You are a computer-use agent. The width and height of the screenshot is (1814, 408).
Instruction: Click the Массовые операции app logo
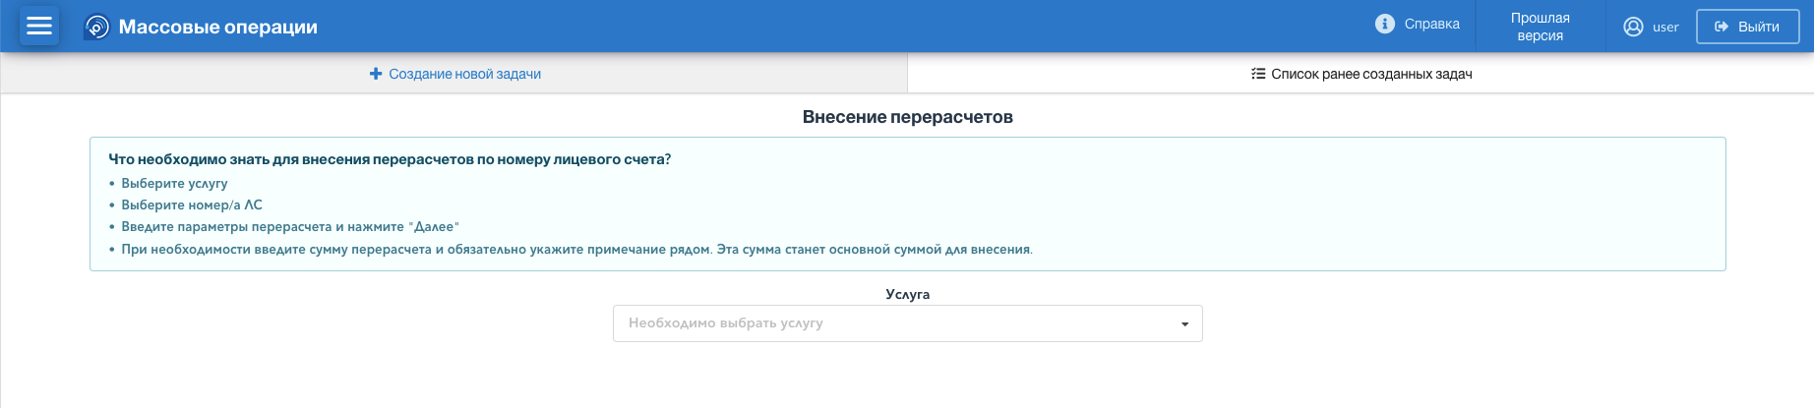pyautogui.click(x=97, y=27)
